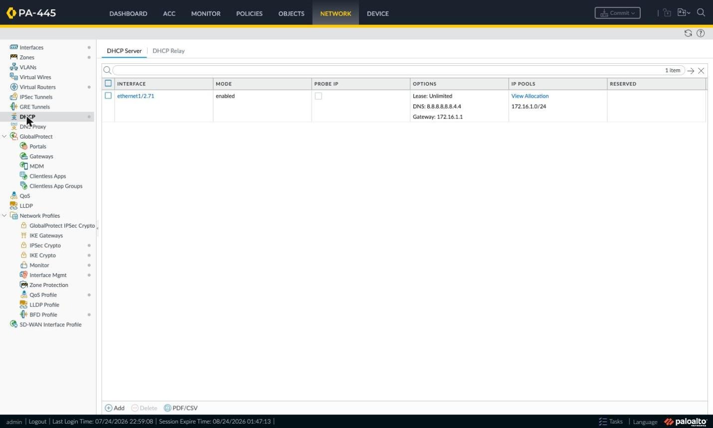Viewport: 713px width, 428px height.
Task: Open QoS in the sidebar
Action: (x=25, y=196)
